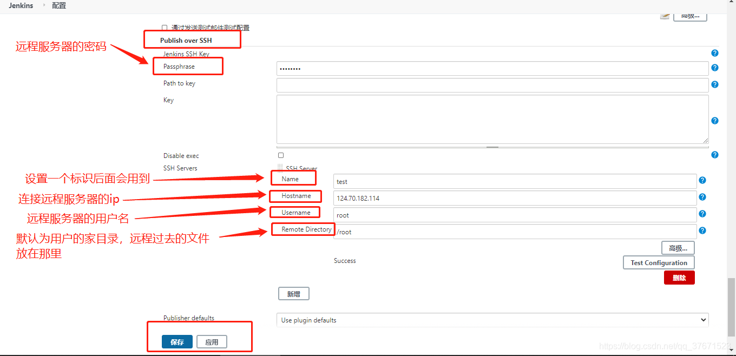Viewport: 736px width, 356px height.
Task: Click the Publisher defaults label
Action: pyautogui.click(x=189, y=318)
